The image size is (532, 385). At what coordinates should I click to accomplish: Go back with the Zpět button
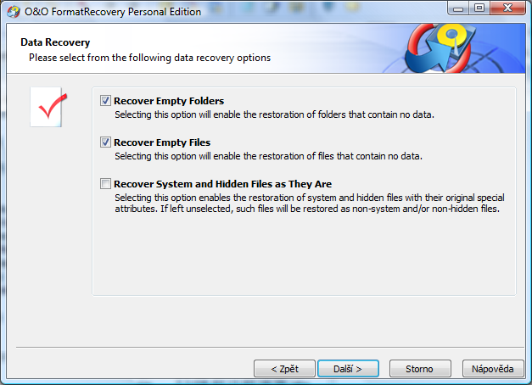[284, 369]
